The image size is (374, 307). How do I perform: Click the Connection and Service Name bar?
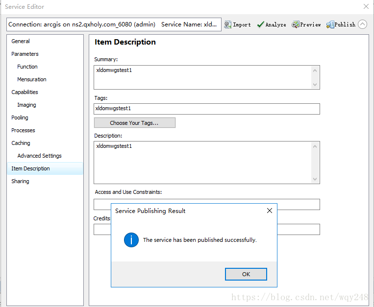coord(114,24)
